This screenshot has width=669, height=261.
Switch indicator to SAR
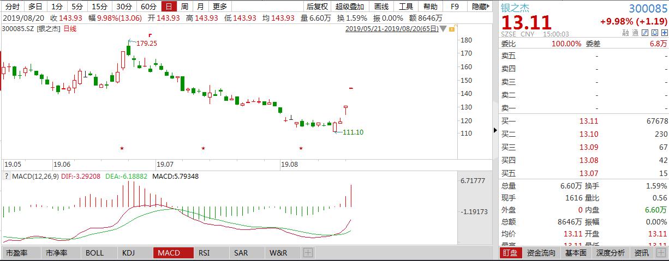(241, 253)
